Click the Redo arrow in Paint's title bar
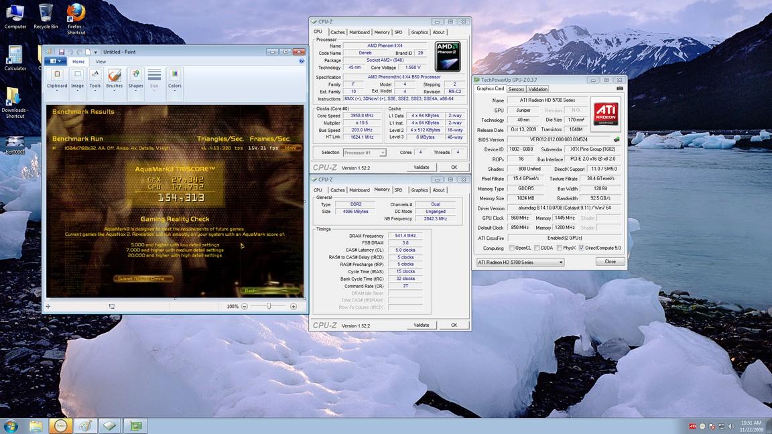The image size is (772, 434). 79,52
